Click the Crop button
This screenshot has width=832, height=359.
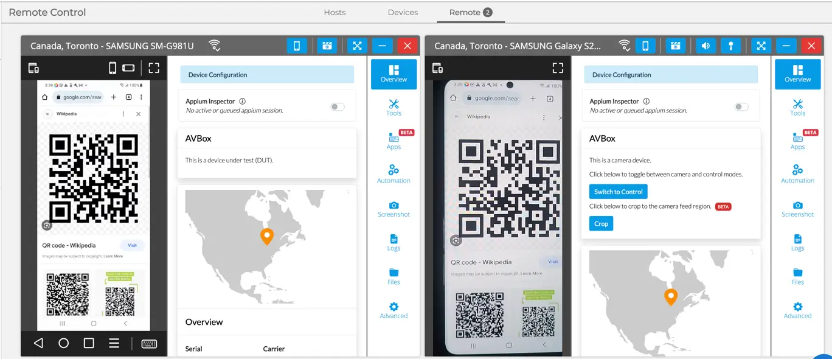click(601, 224)
